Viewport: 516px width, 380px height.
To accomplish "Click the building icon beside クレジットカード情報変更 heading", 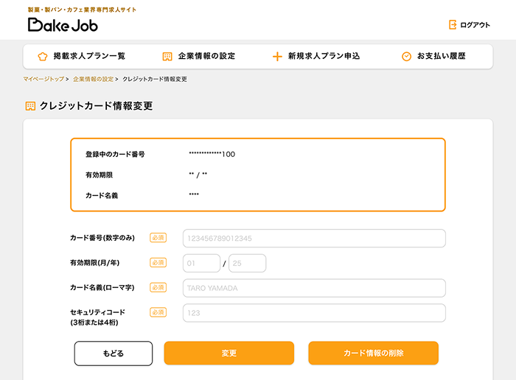I will pyautogui.click(x=30, y=106).
